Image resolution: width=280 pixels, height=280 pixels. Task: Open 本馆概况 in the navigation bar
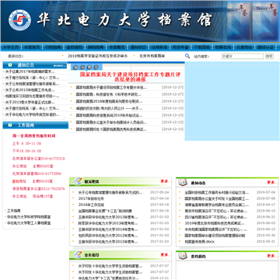[x=117, y=47]
